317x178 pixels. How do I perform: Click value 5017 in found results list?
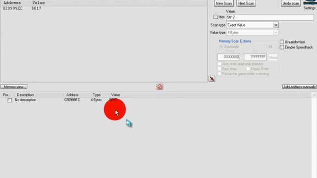tap(36, 8)
